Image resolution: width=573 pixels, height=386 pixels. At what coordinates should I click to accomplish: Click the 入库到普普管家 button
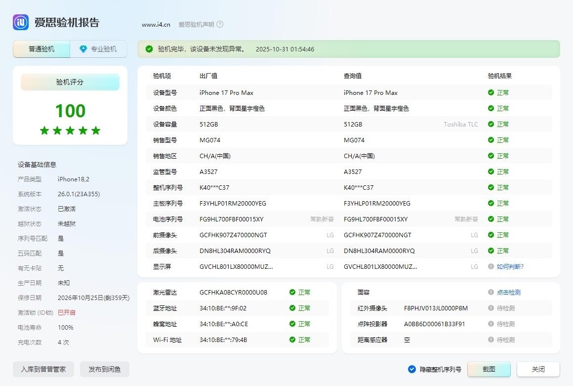point(43,369)
